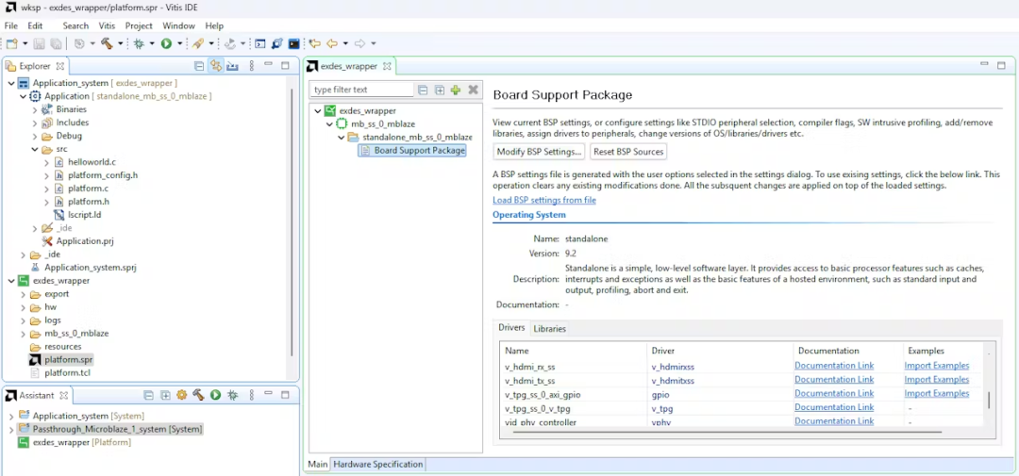
Task: Click the green Run icon in Assistant panel
Action: (x=216, y=395)
